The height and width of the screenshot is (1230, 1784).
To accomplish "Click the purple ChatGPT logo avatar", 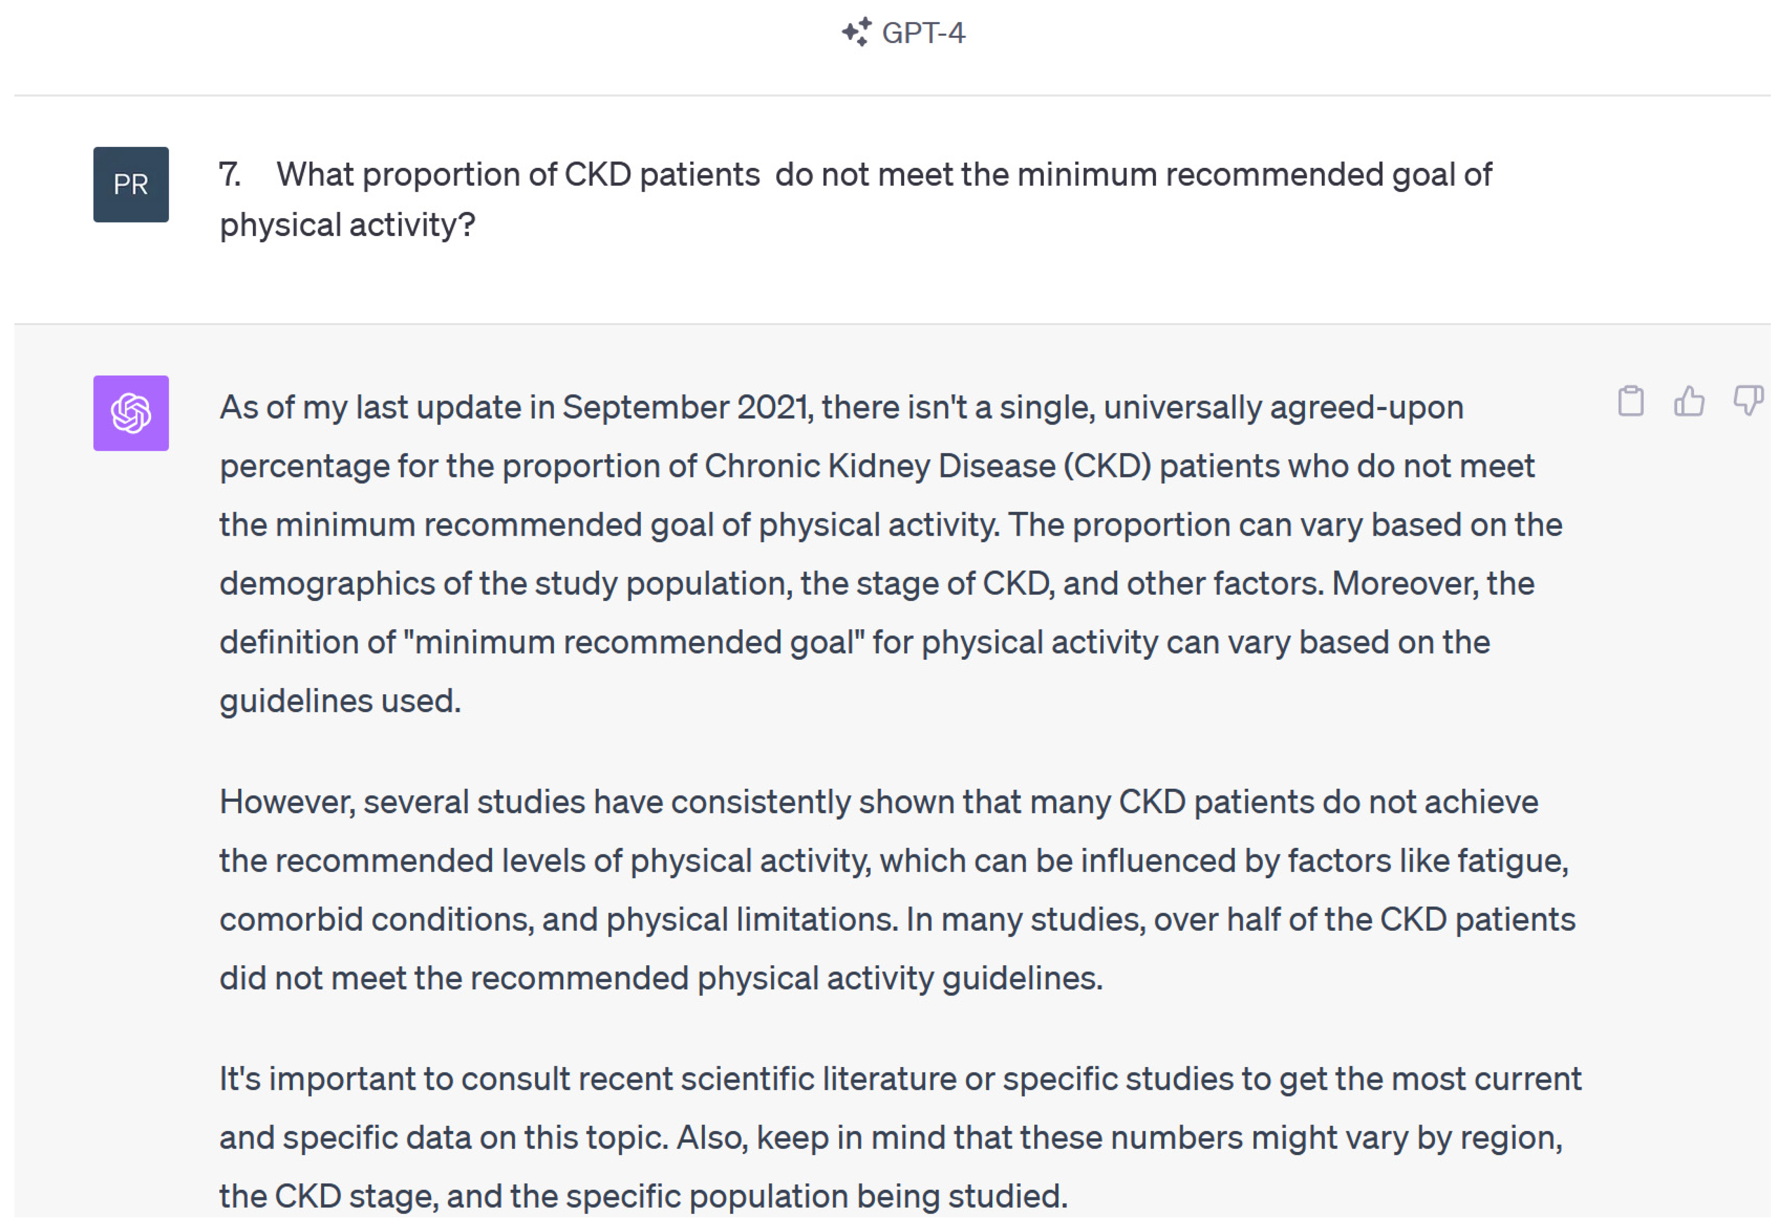I will pyautogui.click(x=131, y=413).
